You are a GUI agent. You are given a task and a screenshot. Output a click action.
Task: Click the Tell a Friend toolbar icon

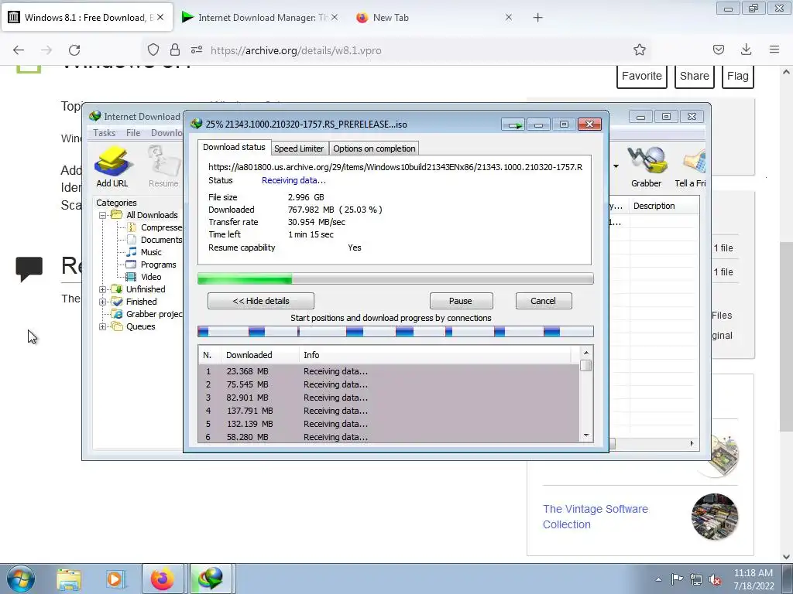click(690, 167)
